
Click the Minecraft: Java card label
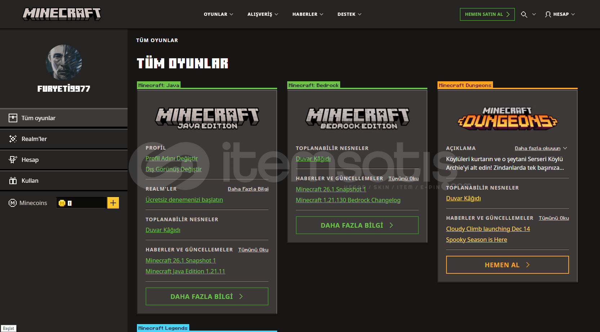click(159, 85)
